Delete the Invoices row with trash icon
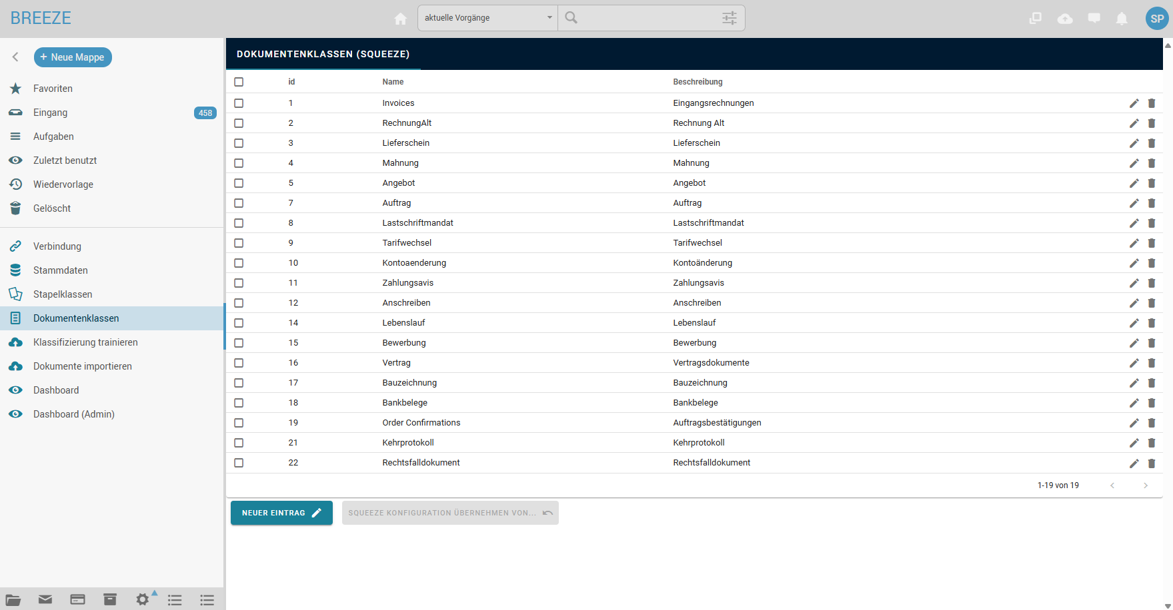The image size is (1173, 610). pos(1152,103)
